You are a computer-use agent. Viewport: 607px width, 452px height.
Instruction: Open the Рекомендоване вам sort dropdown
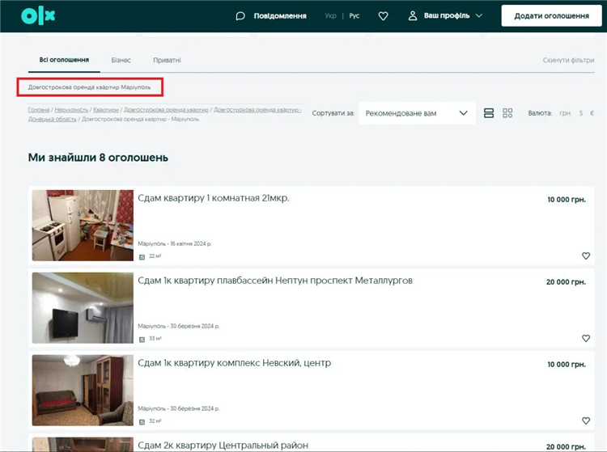pos(417,113)
